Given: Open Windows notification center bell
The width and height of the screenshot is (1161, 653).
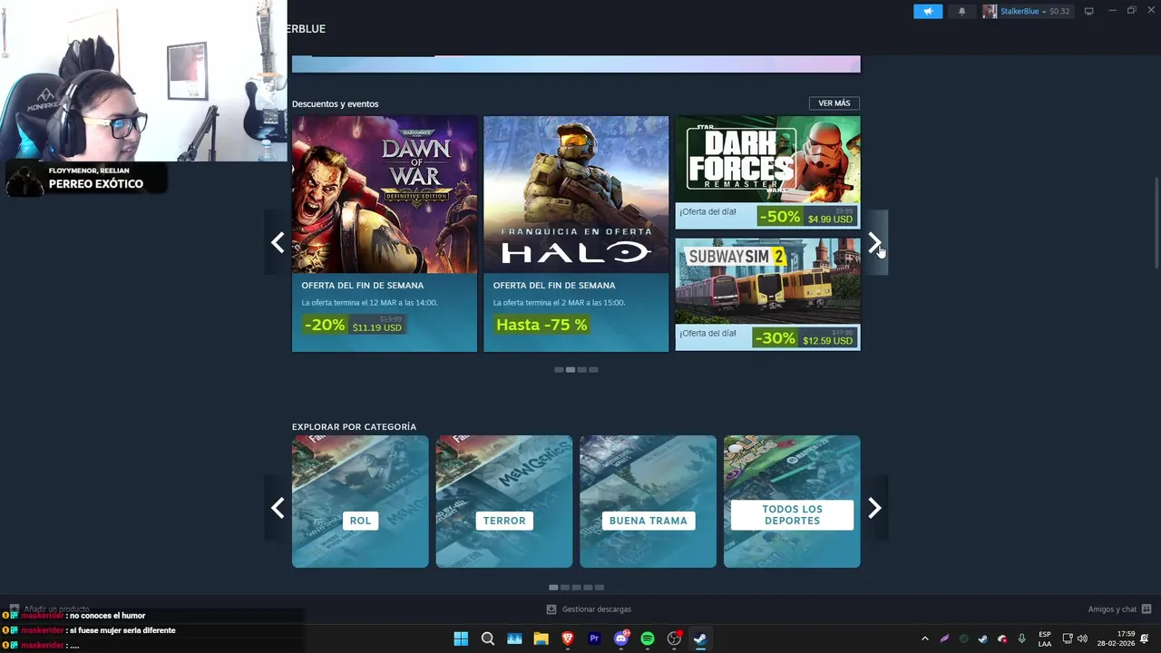Looking at the screenshot, I should (1145, 639).
